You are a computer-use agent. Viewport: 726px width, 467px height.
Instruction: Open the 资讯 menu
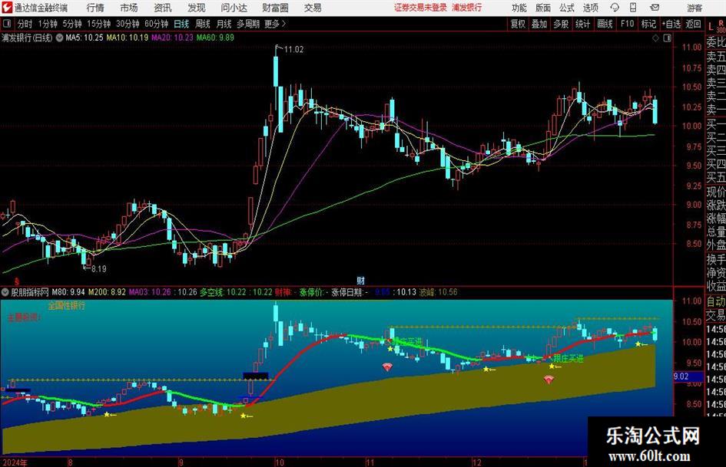pyautogui.click(x=163, y=8)
